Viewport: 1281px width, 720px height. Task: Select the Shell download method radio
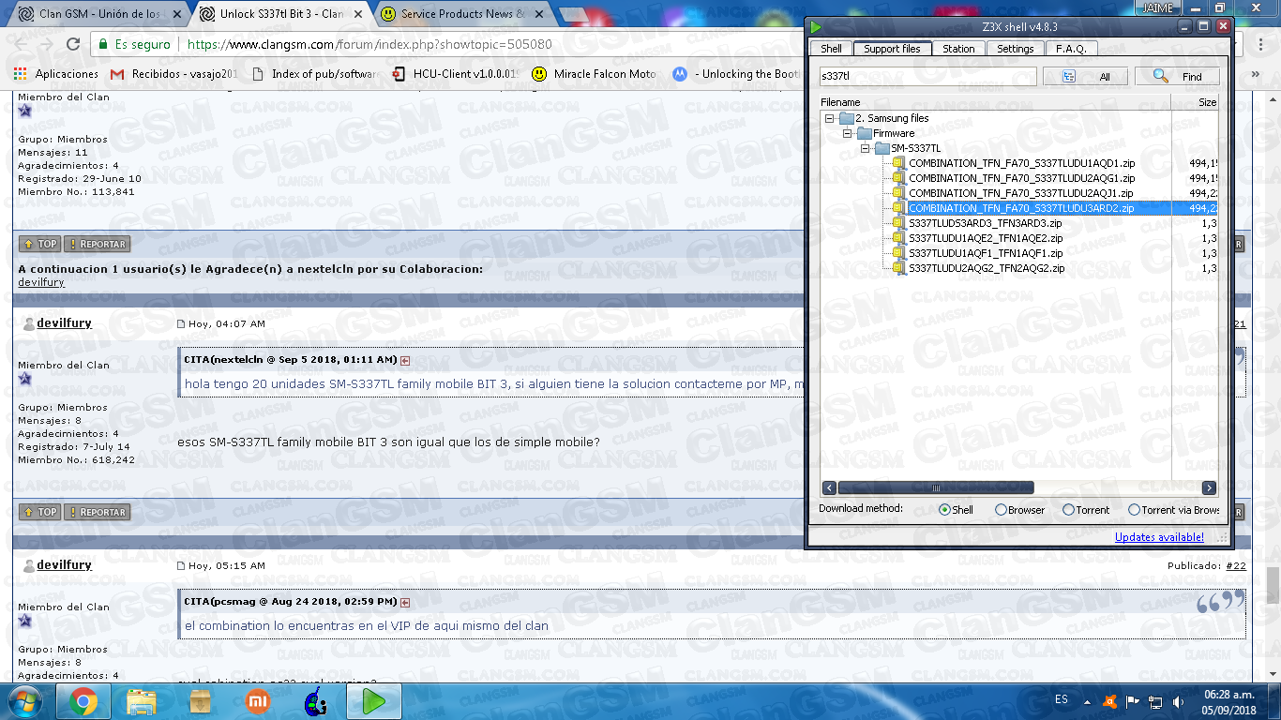[944, 510]
